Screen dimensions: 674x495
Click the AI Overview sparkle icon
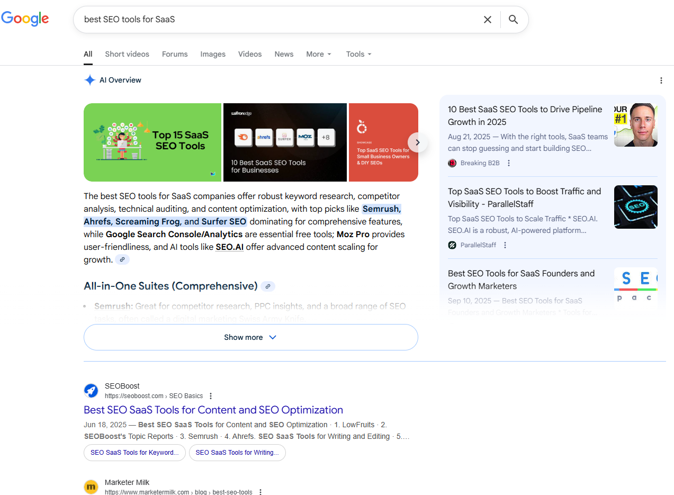point(90,80)
